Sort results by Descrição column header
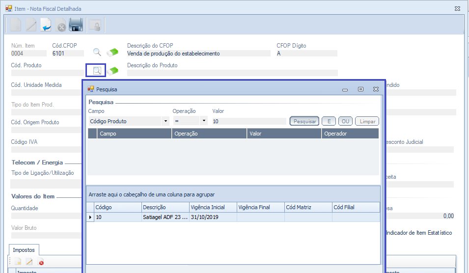The width and height of the screenshot is (469, 273). coord(166,207)
